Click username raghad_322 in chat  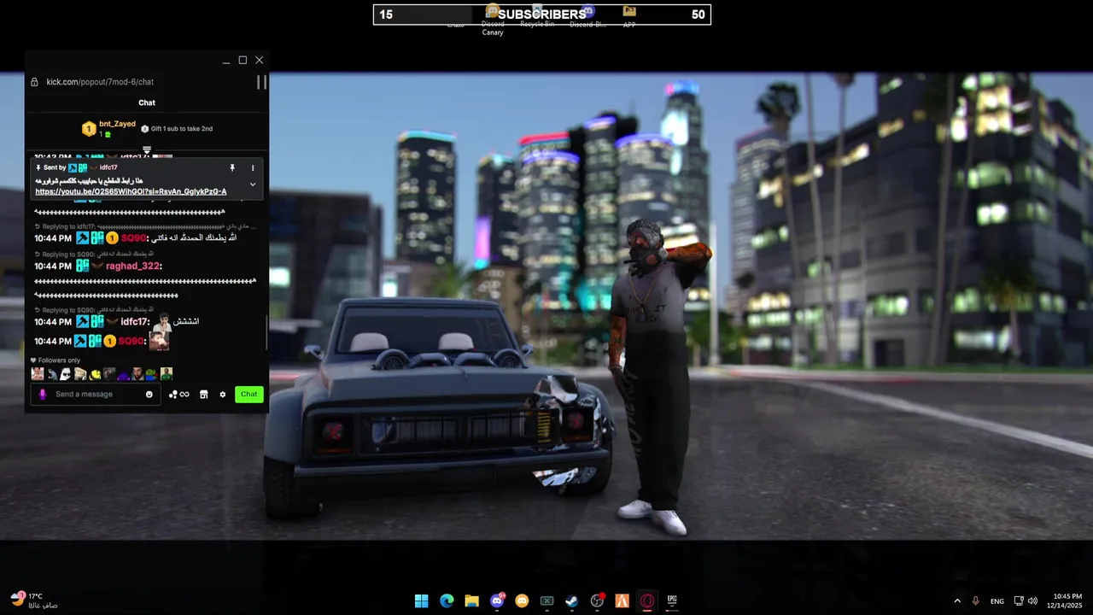point(134,266)
